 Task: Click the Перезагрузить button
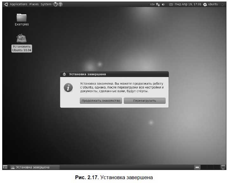point(144,101)
